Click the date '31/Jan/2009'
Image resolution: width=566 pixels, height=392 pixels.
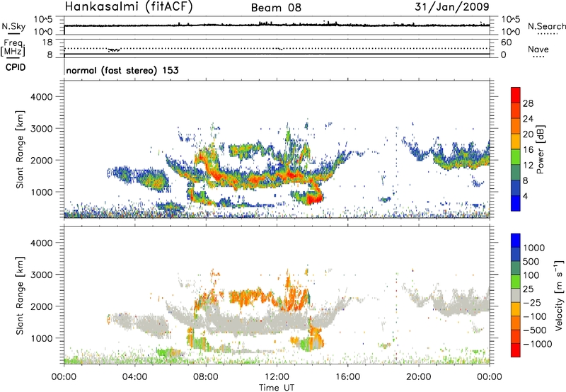click(x=452, y=6)
